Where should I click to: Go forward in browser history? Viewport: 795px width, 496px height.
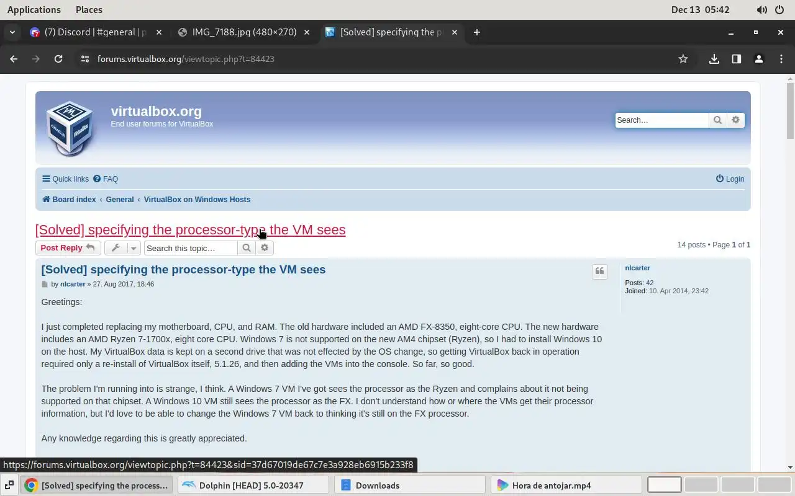36,59
